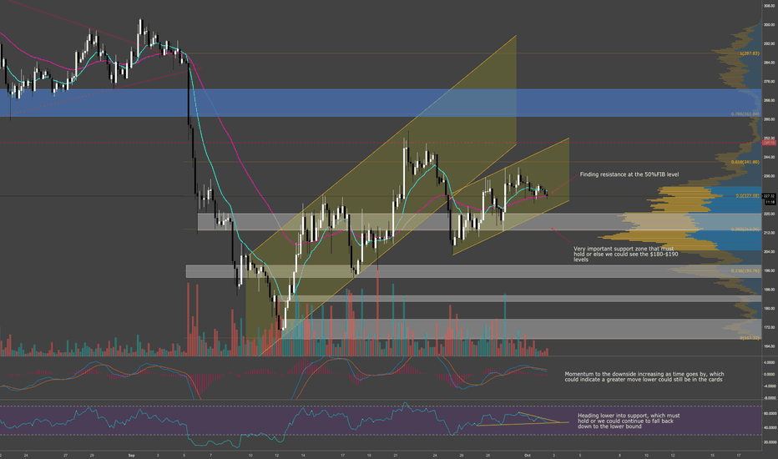The image size is (778, 459).
Task: Click the date '15' on the time axis
Action: pos(712,455)
